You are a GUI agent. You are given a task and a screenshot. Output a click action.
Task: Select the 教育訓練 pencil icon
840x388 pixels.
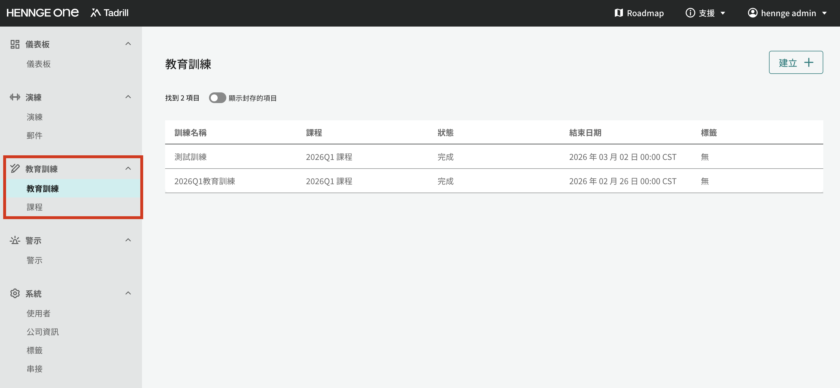pos(15,169)
